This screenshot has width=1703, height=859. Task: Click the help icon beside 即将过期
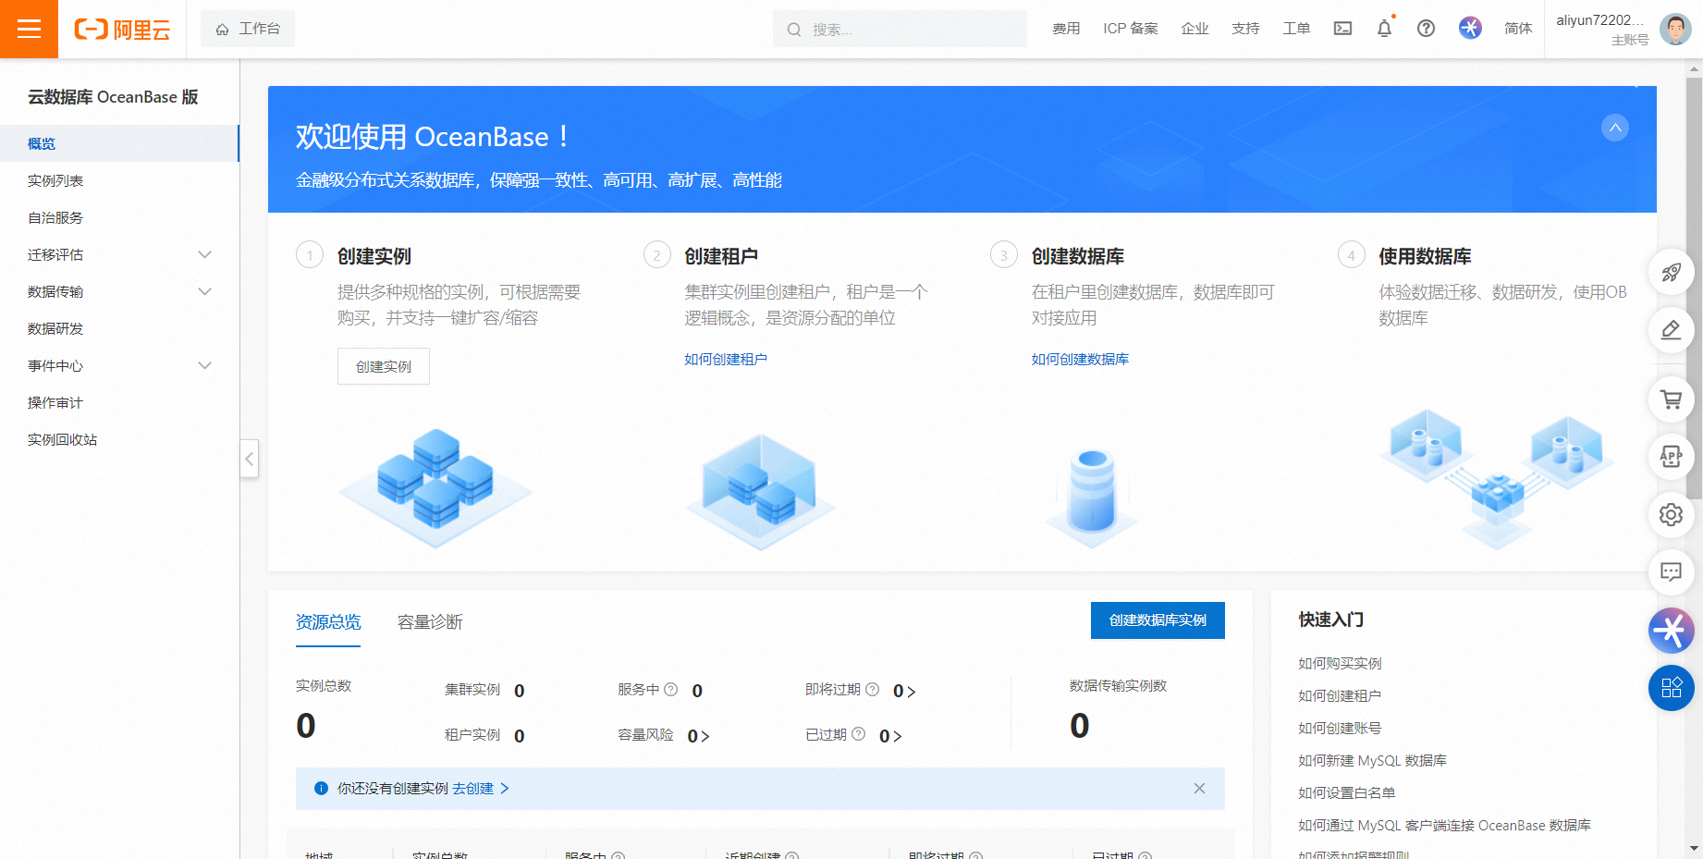coord(872,690)
